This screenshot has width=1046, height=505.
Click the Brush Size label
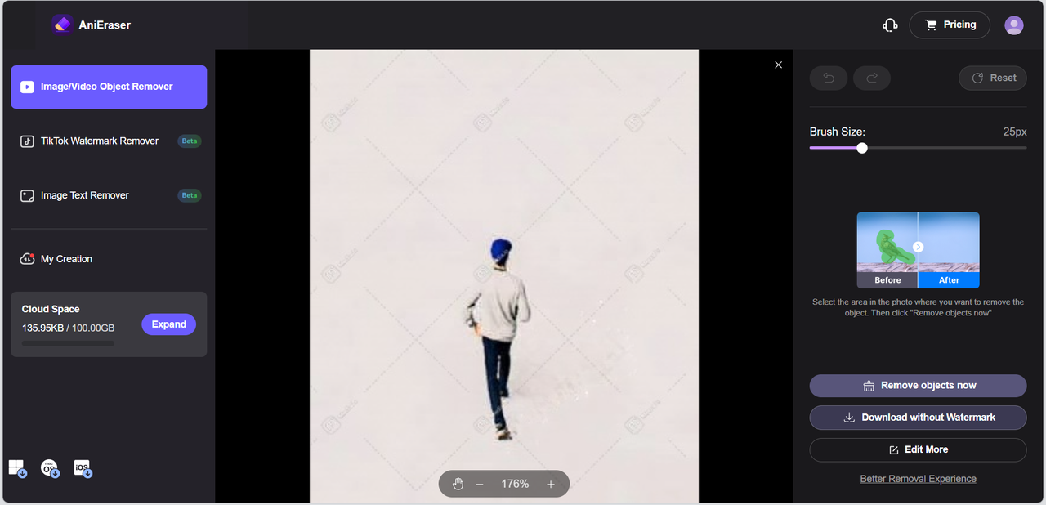[837, 132]
